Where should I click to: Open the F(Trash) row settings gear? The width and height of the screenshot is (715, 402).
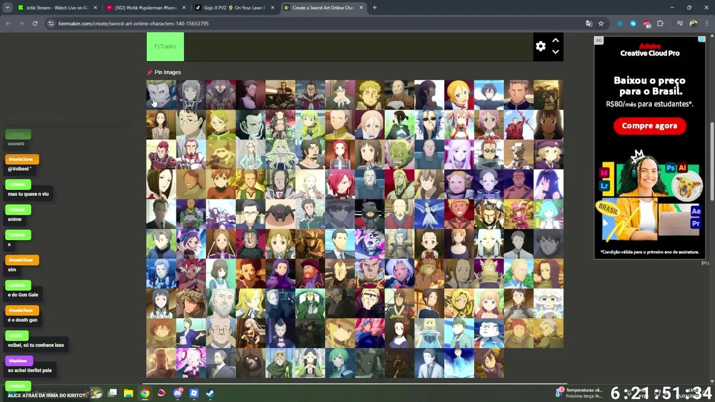pos(540,46)
